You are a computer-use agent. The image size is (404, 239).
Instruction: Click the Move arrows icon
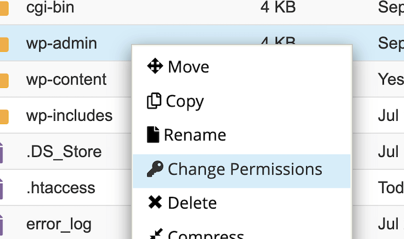click(155, 66)
